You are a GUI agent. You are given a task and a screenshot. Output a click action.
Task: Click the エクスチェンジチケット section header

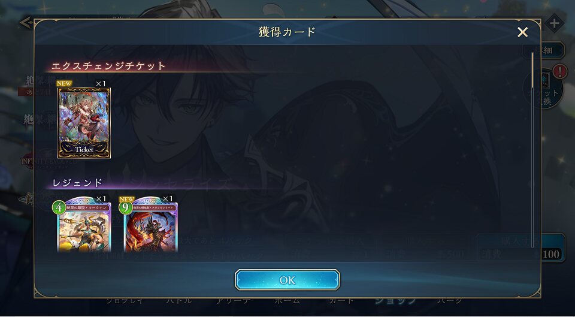(108, 66)
